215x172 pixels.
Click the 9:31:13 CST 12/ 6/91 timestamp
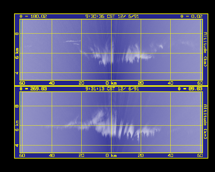[112, 89]
